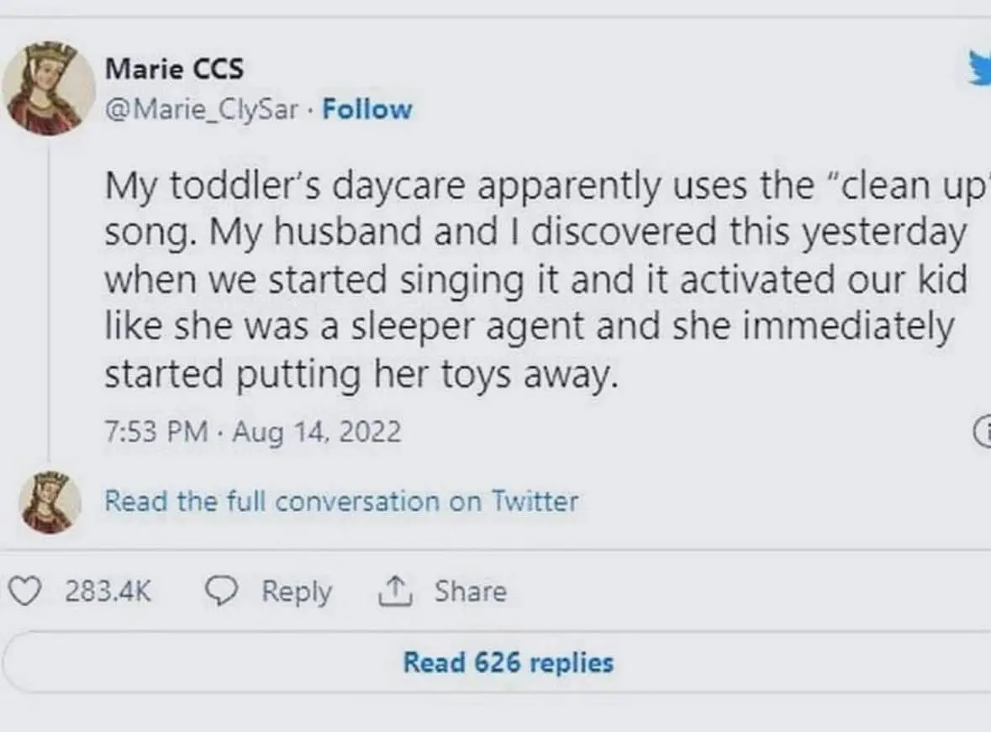Screen dimensions: 991x732
Task: Click the heart icon to like the tweet
Action: click(x=29, y=592)
